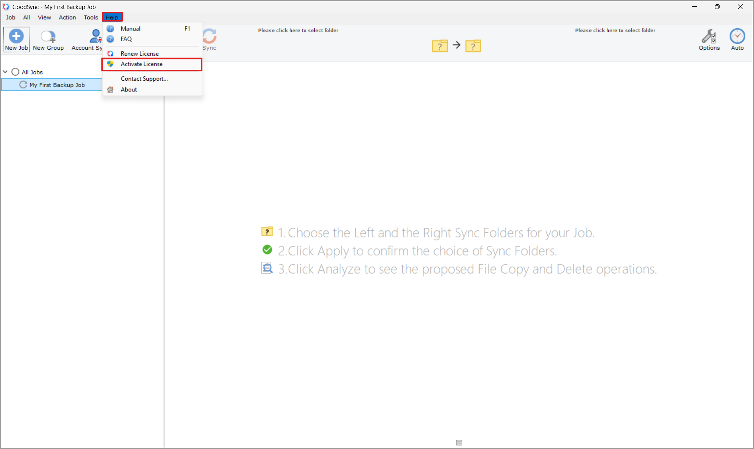The image size is (754, 449).
Task: Click the refresh icon beside My First Backup Job
Action: tap(23, 85)
